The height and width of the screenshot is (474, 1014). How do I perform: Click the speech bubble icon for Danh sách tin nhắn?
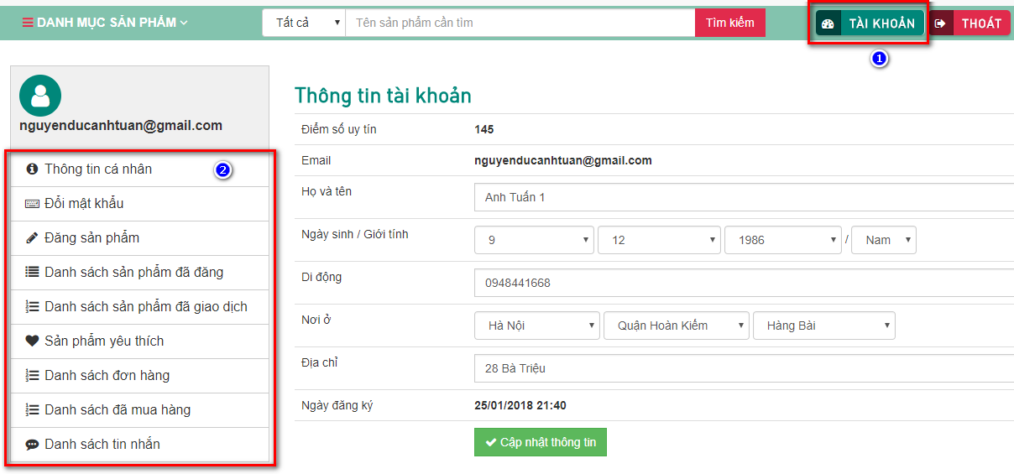point(33,445)
